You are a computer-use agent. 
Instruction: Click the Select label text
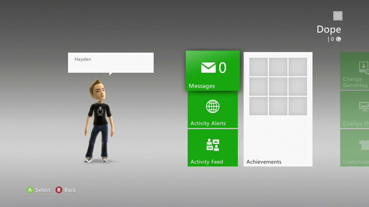pyautogui.click(x=43, y=190)
